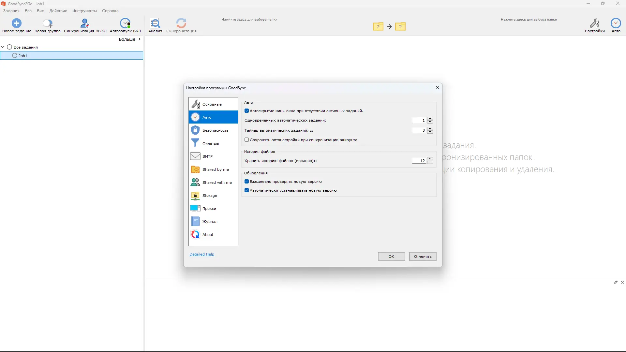Click the left folder selection icon
626x352 pixels.
(x=378, y=27)
